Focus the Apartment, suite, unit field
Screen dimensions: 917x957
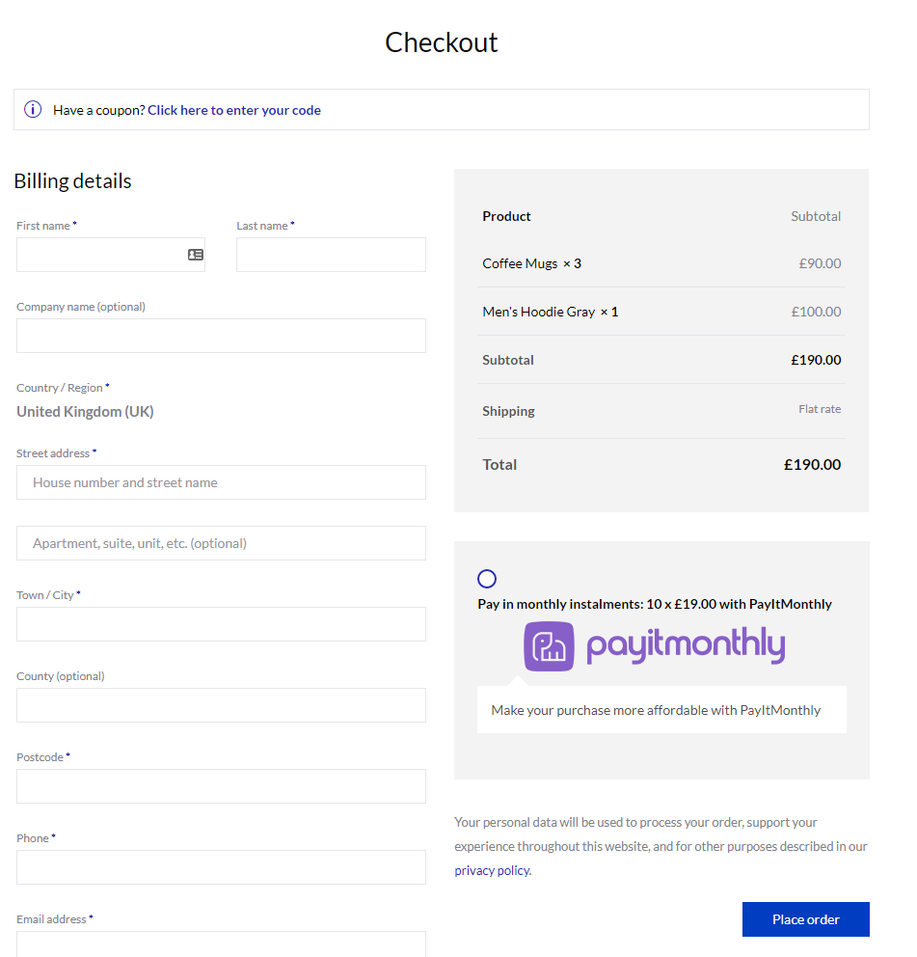click(221, 543)
